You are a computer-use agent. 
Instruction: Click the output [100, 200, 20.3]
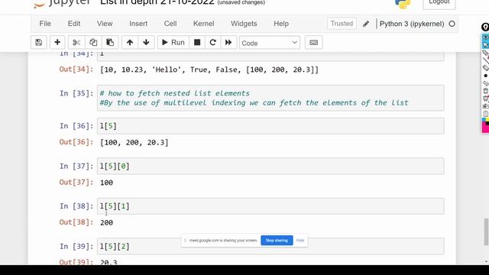pos(134,143)
